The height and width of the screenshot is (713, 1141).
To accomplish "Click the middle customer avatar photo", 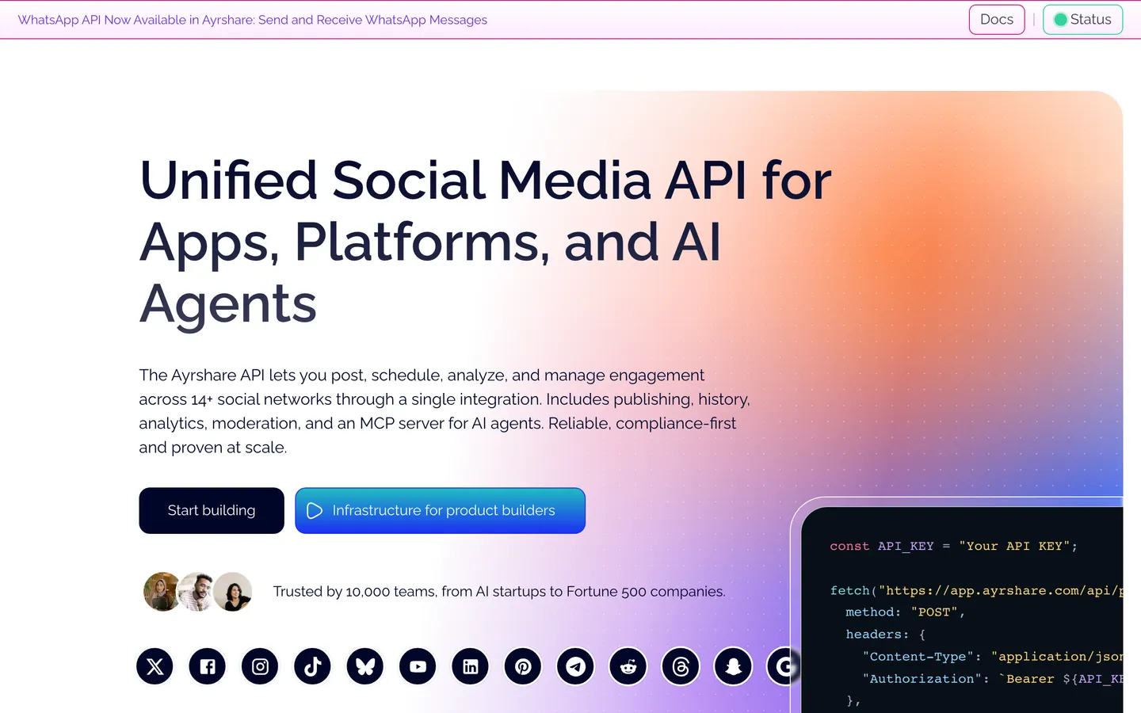I will coord(197,592).
